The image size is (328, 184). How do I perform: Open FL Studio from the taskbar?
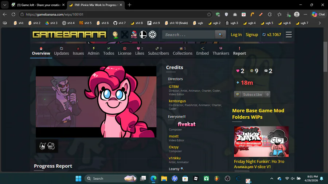pos(217,179)
